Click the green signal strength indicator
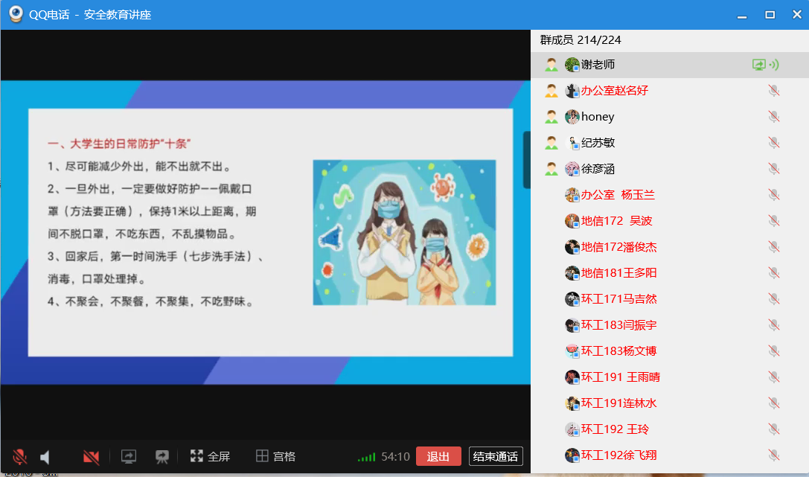The width and height of the screenshot is (809, 477). [366, 457]
